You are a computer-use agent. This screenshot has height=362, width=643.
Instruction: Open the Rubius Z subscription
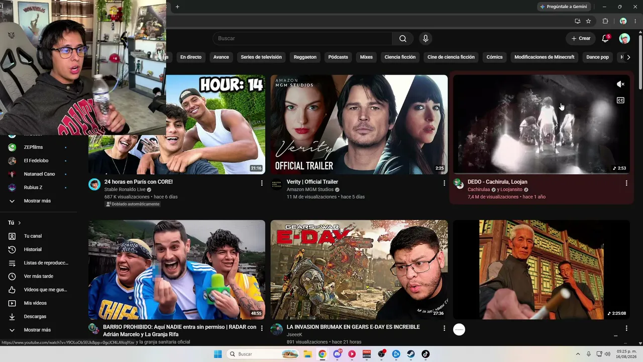[38, 188]
